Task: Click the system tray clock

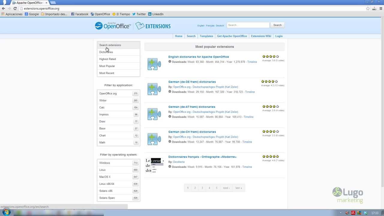Action: (375, 213)
